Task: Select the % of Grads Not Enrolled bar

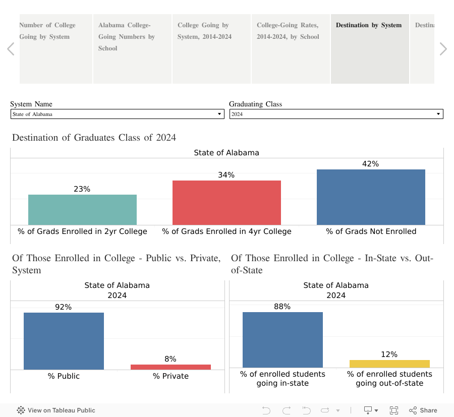Action: pyautogui.click(x=371, y=197)
